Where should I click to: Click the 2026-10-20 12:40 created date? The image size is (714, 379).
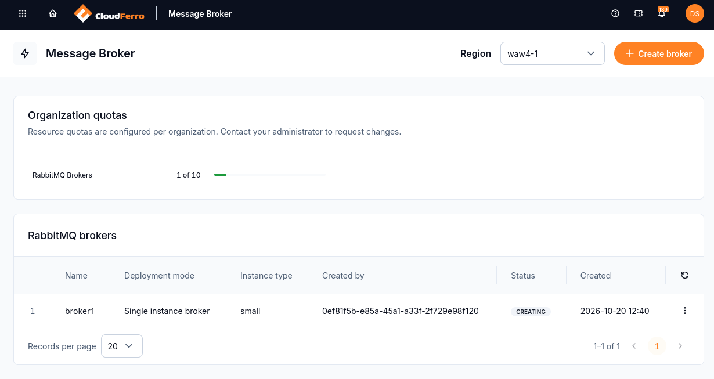click(615, 311)
